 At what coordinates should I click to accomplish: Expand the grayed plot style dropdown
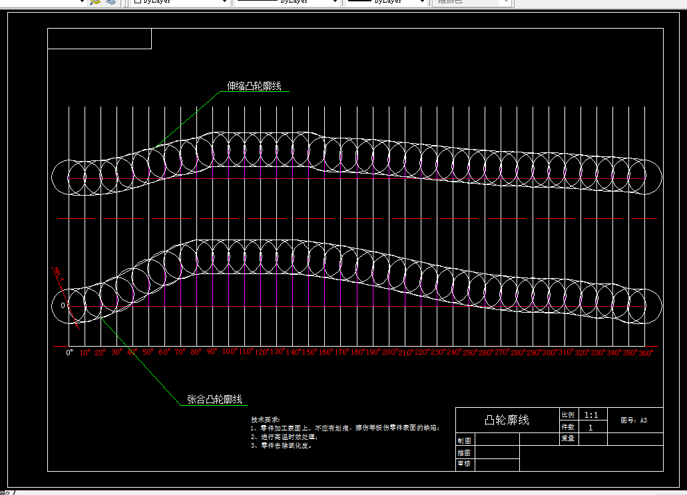coord(471,2)
